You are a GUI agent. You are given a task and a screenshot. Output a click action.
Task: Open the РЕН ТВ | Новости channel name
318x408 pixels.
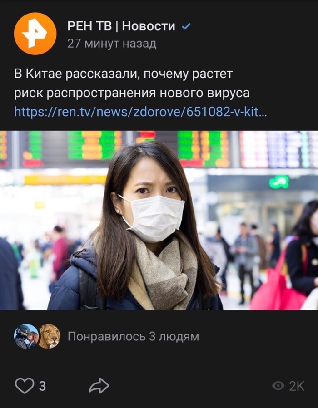pos(121,26)
